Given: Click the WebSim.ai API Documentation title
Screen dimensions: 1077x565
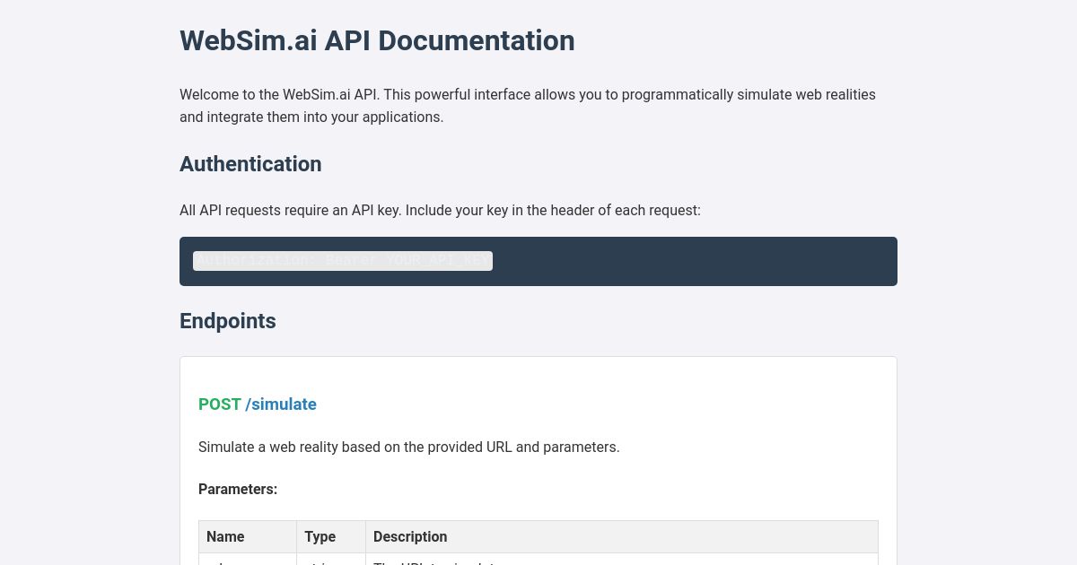Looking at the screenshot, I should 377,40.
